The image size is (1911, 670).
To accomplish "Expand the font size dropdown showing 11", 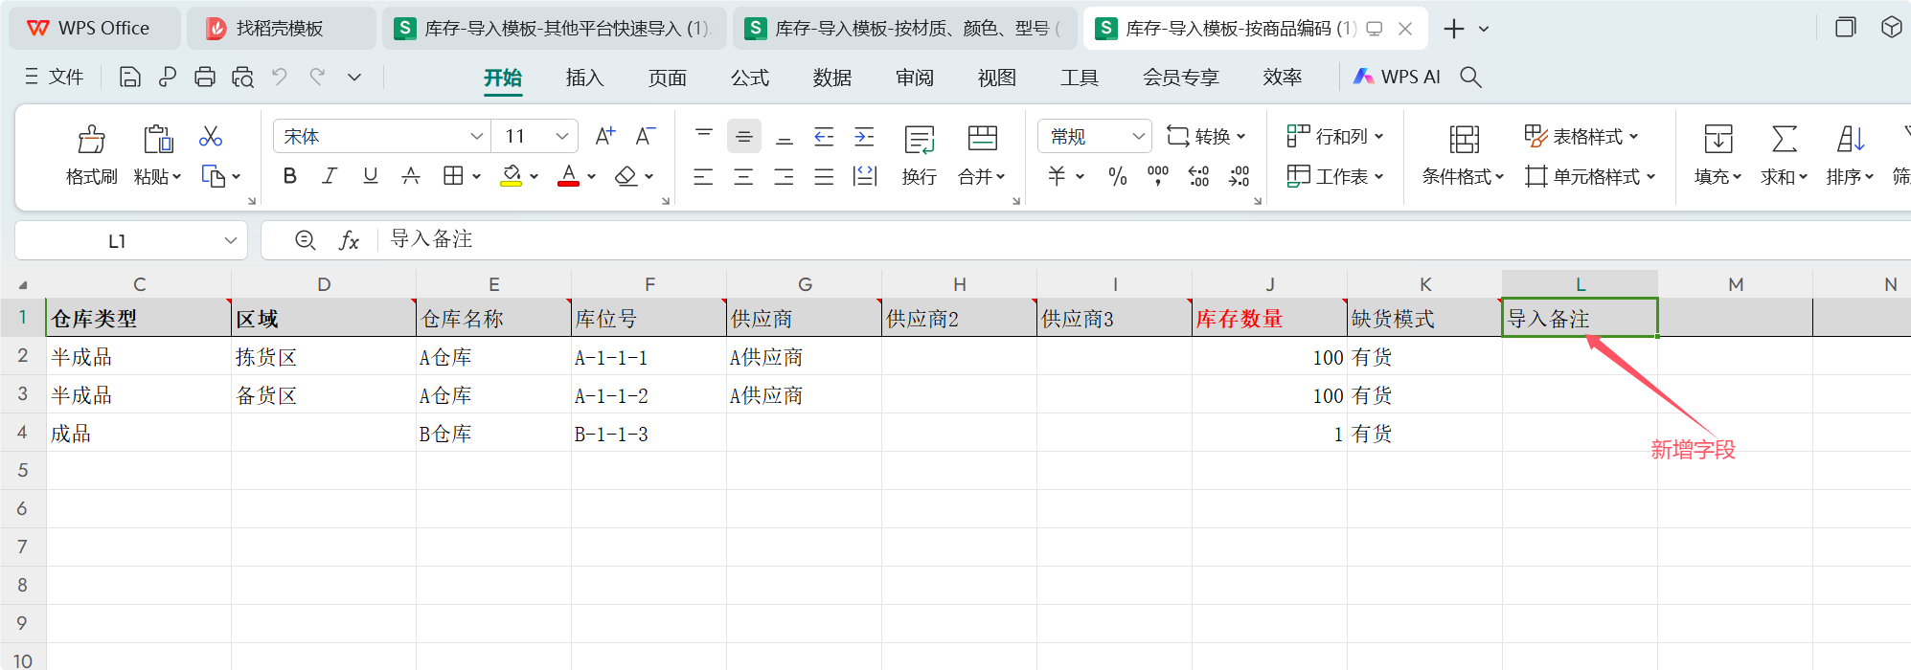I will pyautogui.click(x=562, y=137).
